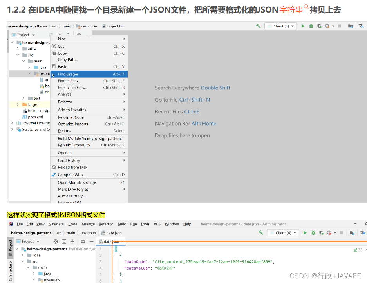Click Collapse All icon in lower Project panel
The image size is (367, 283).
tap(72, 241)
